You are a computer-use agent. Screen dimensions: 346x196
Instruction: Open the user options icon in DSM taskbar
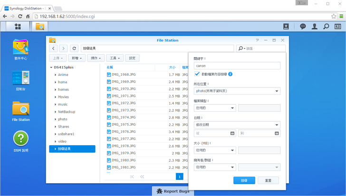pyautogui.click(x=314, y=27)
